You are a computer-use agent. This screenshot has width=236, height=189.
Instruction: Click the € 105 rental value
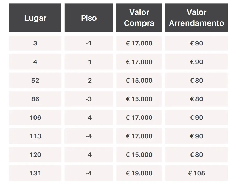[x=196, y=173]
